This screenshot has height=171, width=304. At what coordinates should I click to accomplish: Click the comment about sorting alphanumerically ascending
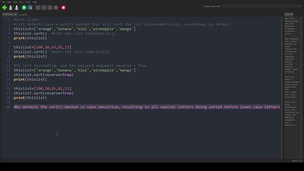pyautogui.click(x=122, y=24)
